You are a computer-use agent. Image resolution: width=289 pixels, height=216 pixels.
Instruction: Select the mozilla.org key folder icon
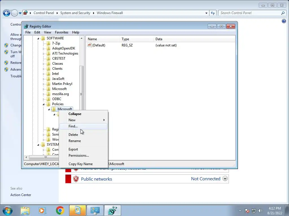[49, 94]
